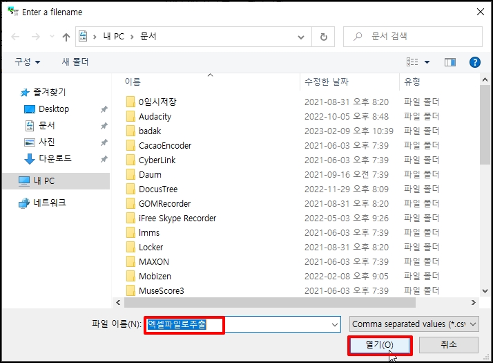493x363 pixels.
Task: Select the 0임시저장 folder
Action: pos(157,102)
